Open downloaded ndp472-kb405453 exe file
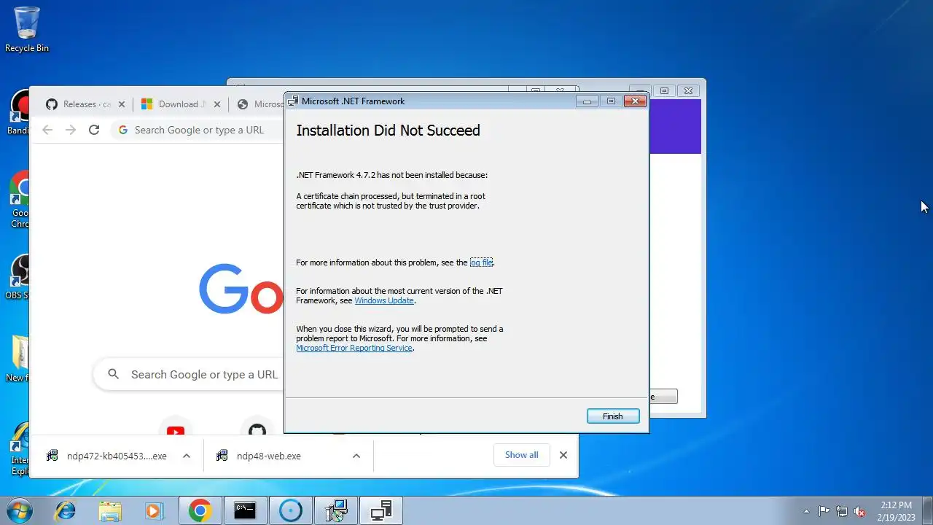The image size is (933, 525). pos(106,456)
